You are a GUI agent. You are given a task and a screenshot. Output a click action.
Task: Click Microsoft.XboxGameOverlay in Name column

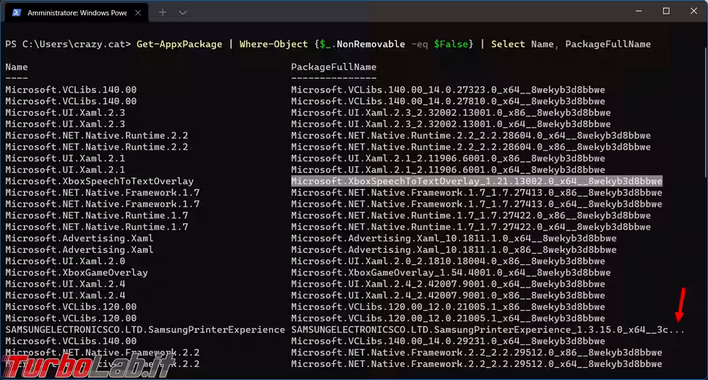coord(77,272)
